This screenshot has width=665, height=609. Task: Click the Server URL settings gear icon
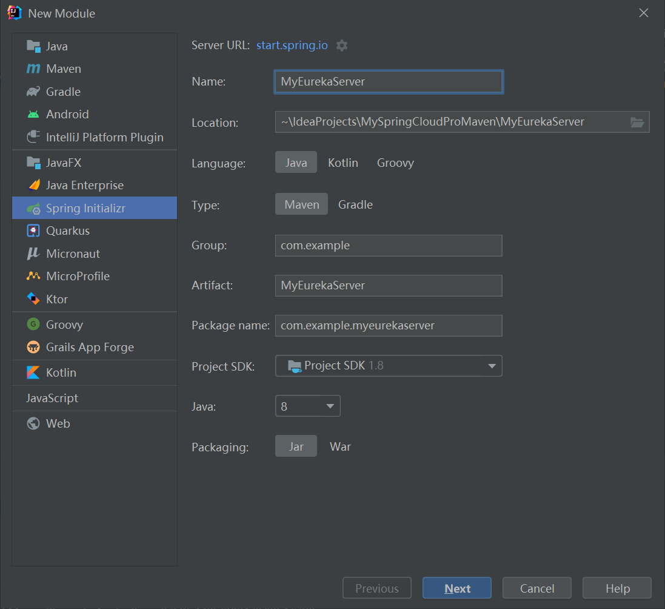342,45
